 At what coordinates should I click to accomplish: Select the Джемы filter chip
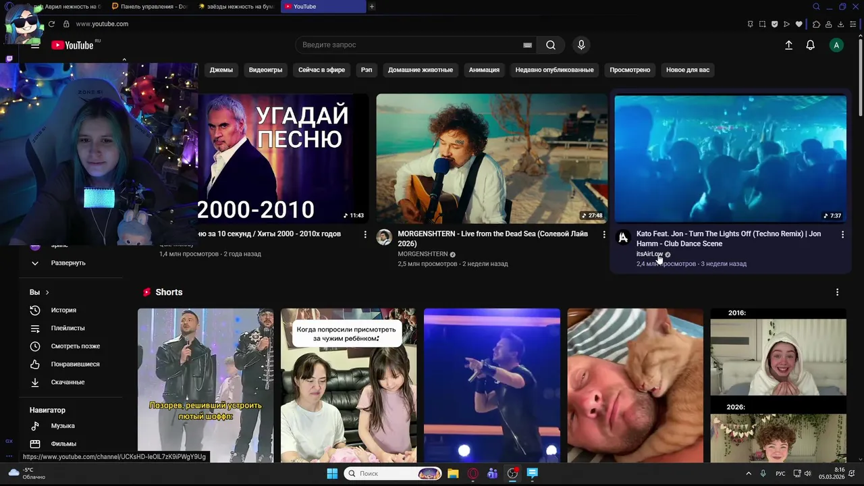(x=221, y=70)
